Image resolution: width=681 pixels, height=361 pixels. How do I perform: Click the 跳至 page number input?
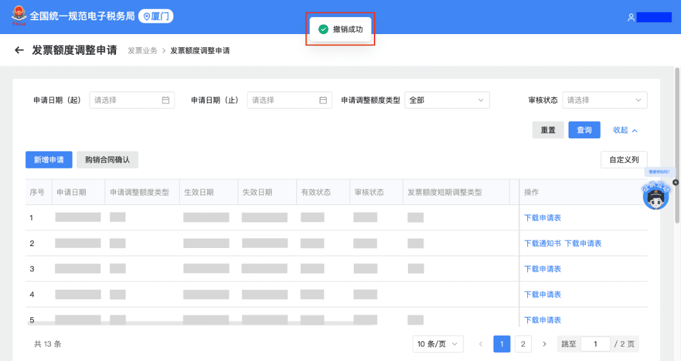[595, 344]
